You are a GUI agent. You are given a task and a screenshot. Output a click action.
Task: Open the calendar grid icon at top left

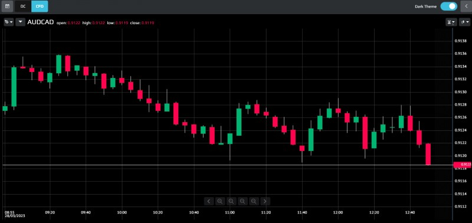tap(7, 6)
